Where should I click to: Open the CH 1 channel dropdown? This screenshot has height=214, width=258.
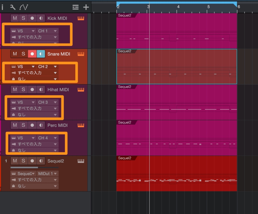point(48,31)
